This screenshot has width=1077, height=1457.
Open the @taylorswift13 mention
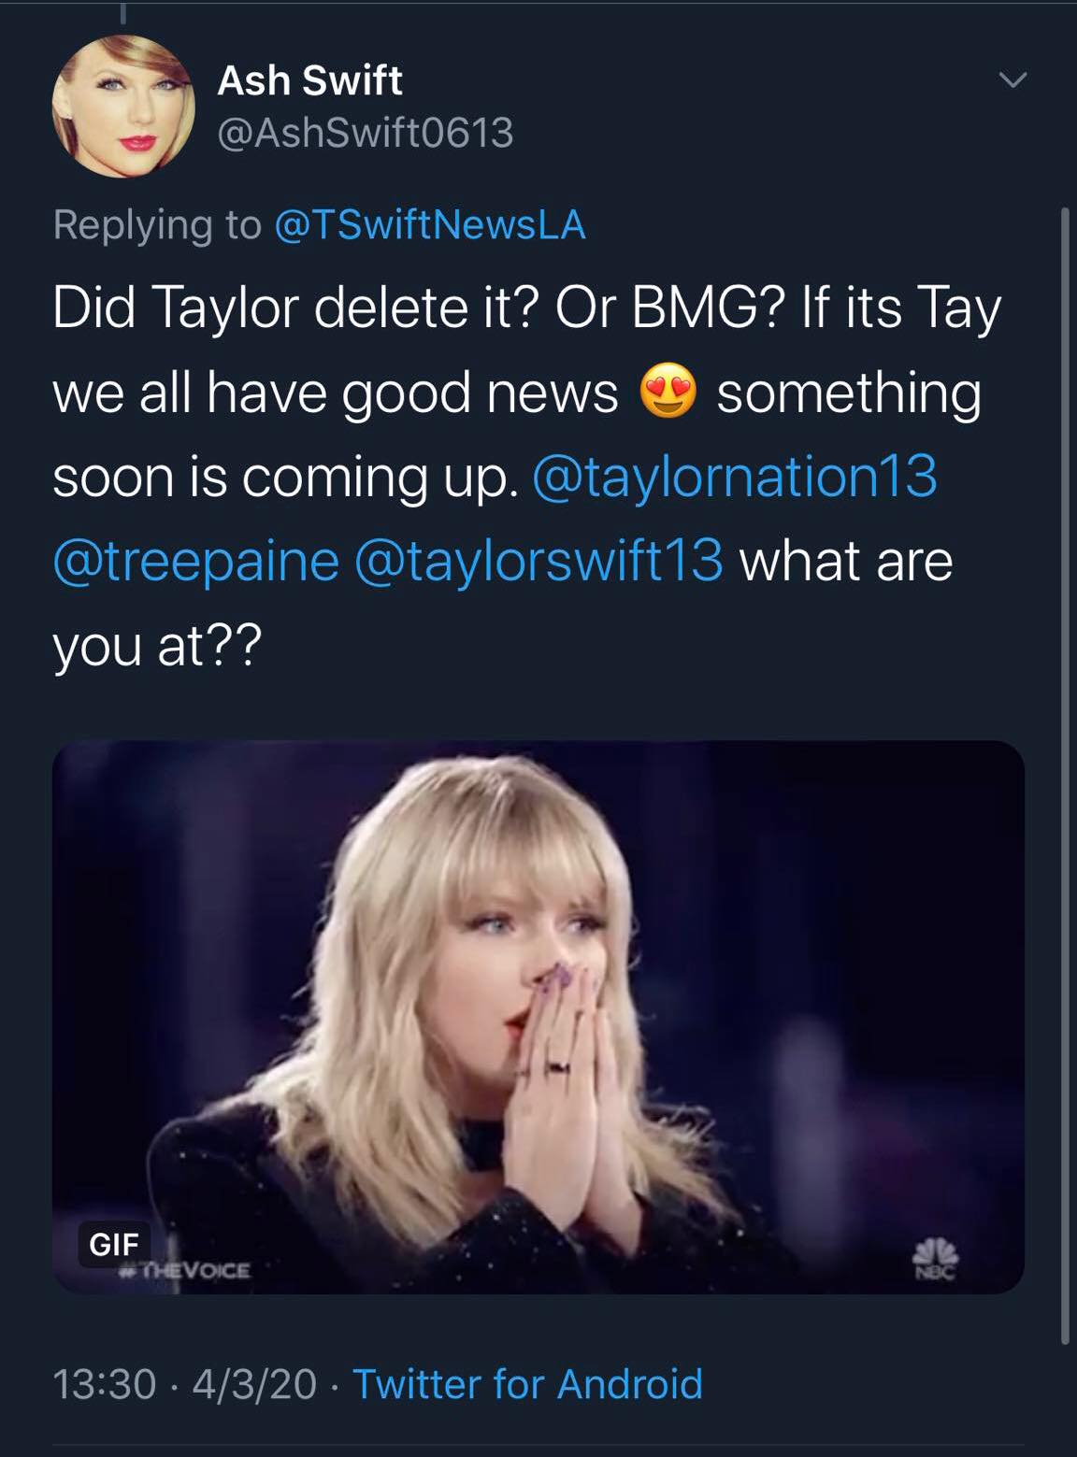(x=538, y=561)
